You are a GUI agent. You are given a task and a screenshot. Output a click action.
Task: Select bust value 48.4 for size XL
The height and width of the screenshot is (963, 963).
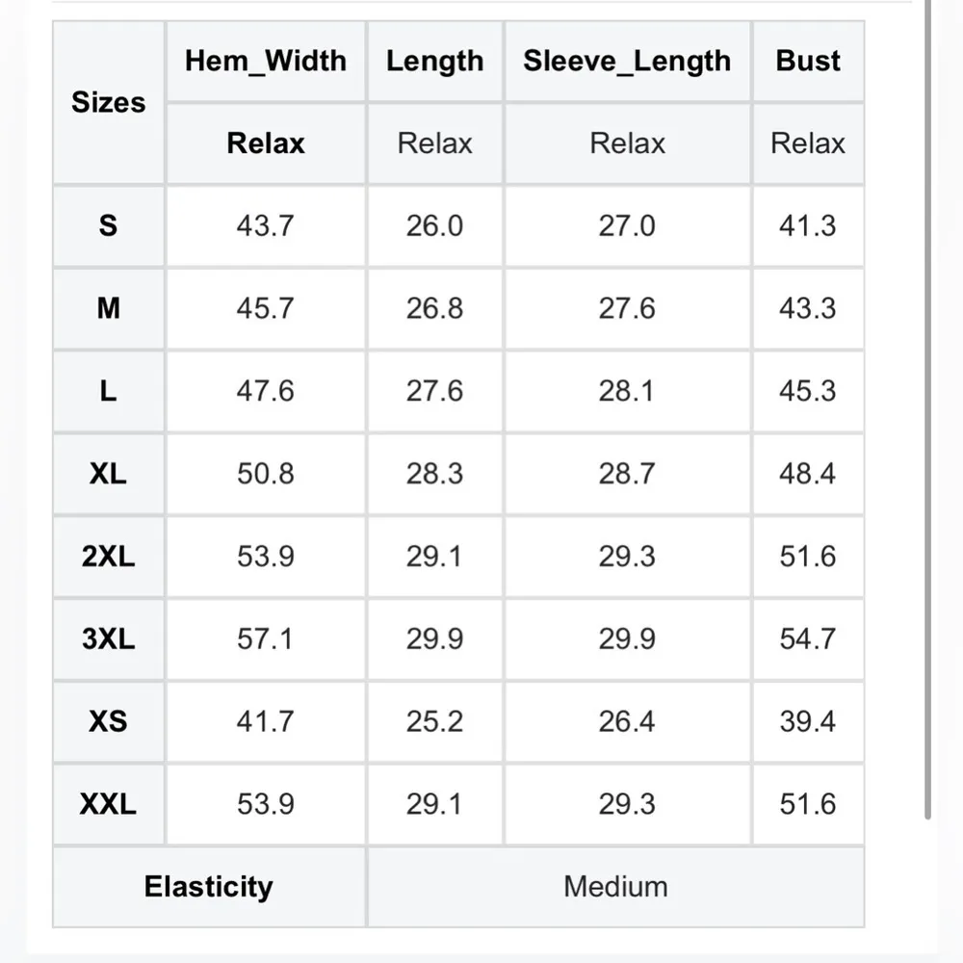[x=808, y=474]
